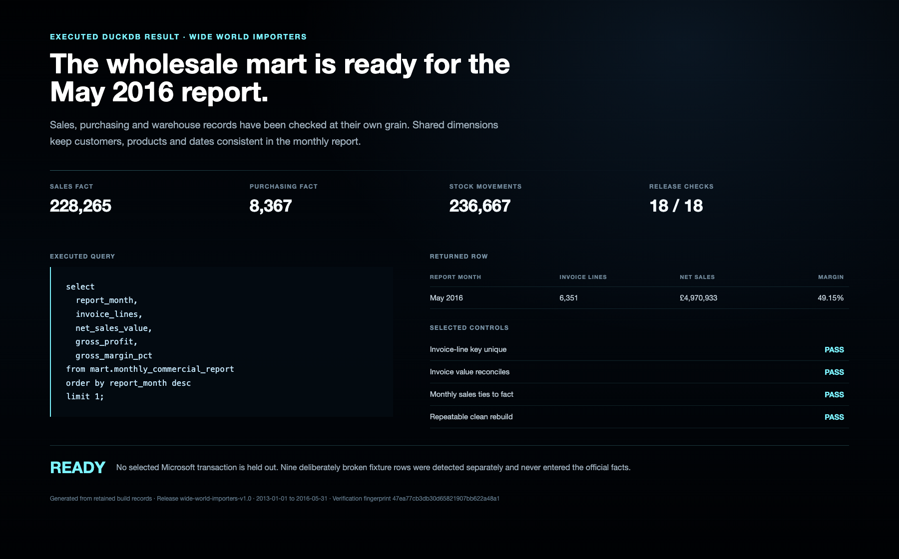This screenshot has width=899, height=559.
Task: Click the 'REPORT MONTH' column header
Action: [455, 277]
